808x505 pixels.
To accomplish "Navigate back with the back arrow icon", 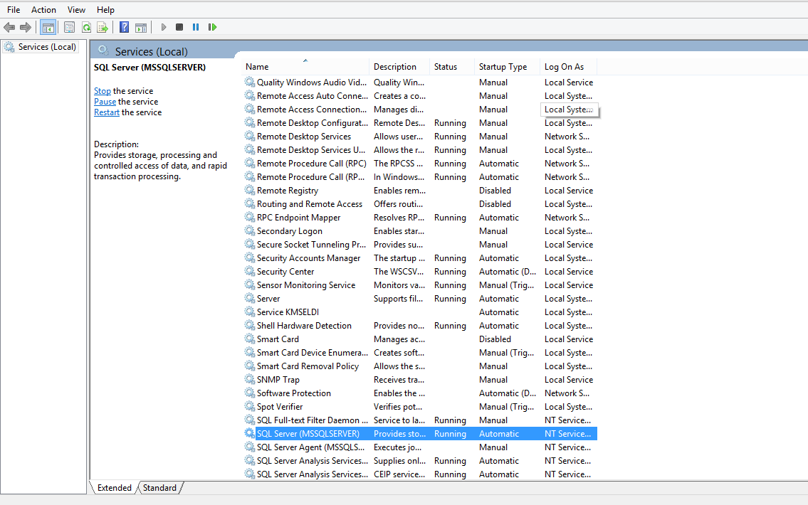I will (x=9, y=26).
